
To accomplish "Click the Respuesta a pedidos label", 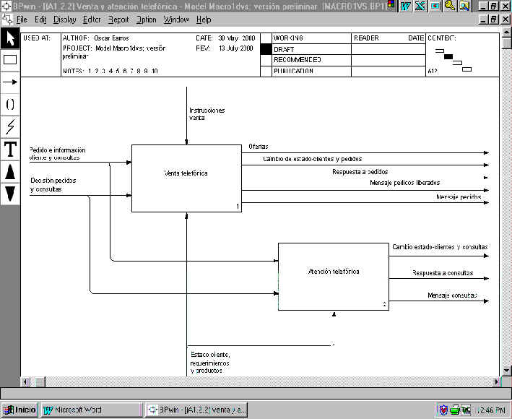I will coord(360,172).
